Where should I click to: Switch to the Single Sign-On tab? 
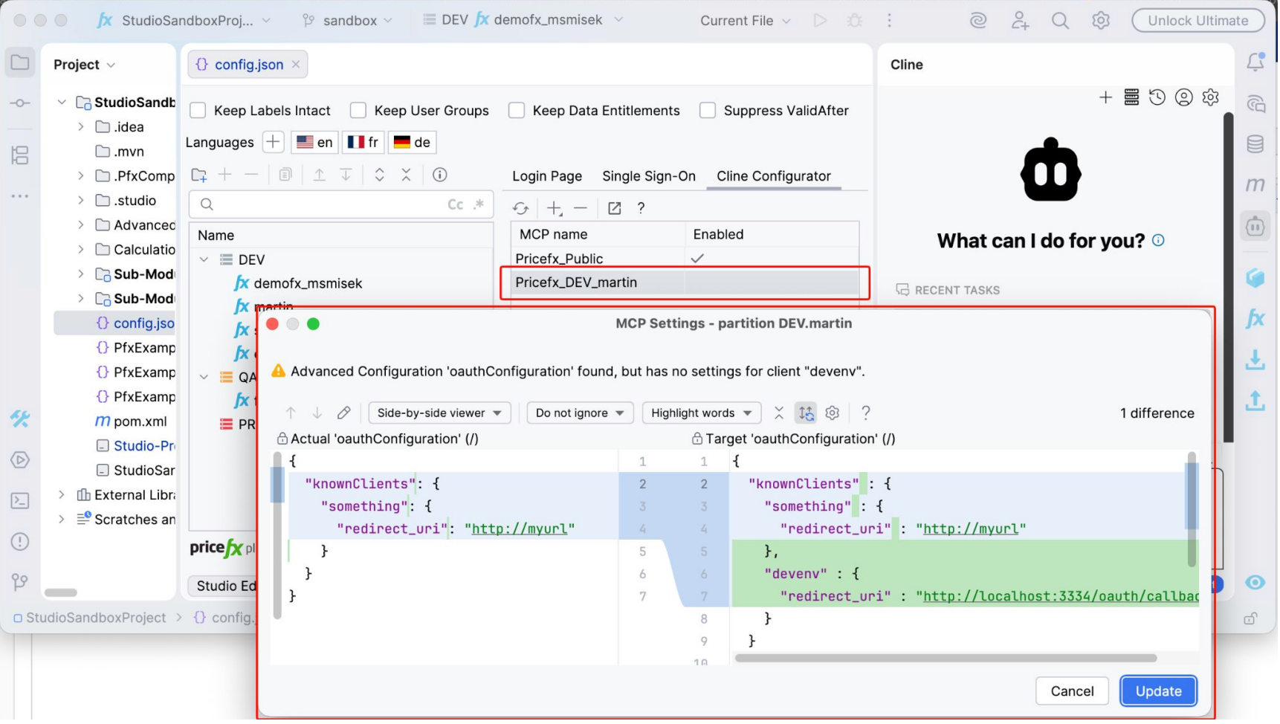tap(650, 177)
